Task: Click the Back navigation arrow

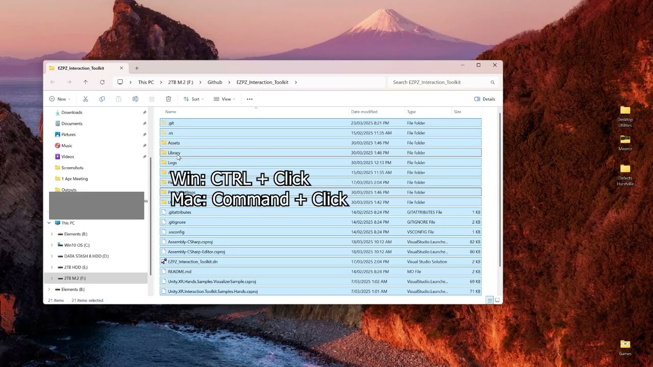Action: click(53, 82)
